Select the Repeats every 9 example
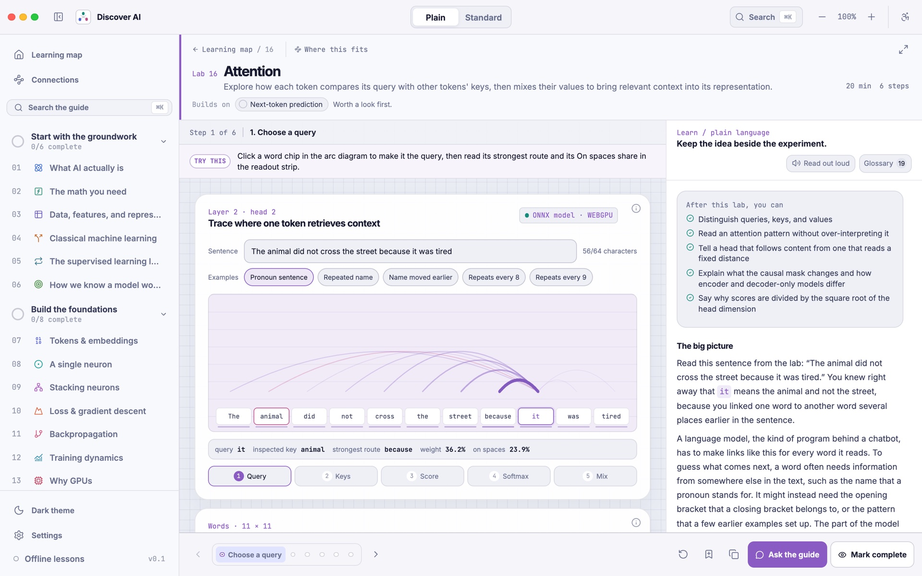This screenshot has width=922, height=576. 561,277
